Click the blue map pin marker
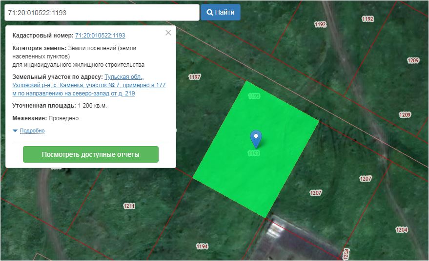429x261 pixels. tap(255, 139)
